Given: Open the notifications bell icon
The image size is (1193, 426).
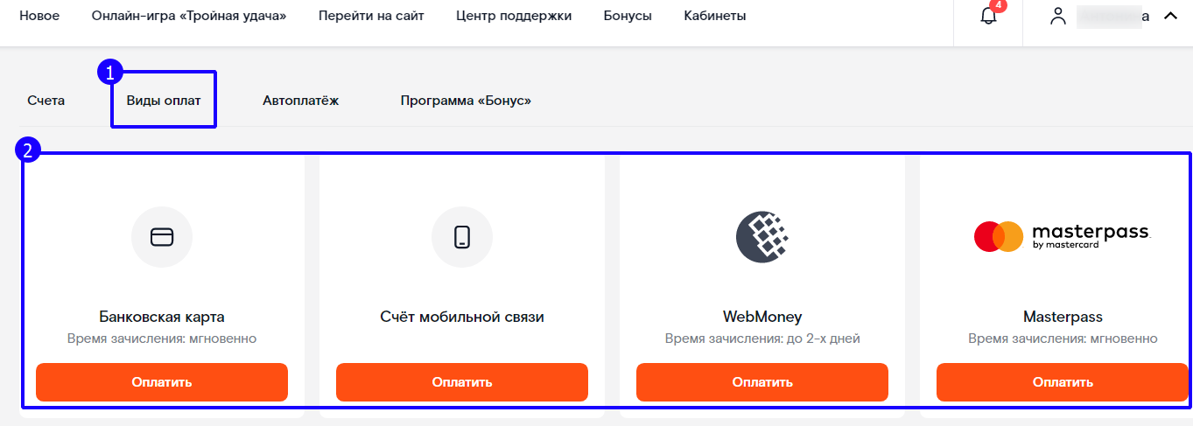Looking at the screenshot, I should pyautogui.click(x=988, y=16).
